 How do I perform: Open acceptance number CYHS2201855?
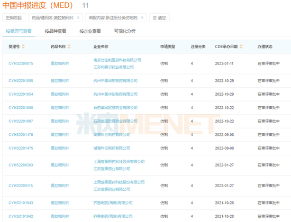tap(21, 81)
